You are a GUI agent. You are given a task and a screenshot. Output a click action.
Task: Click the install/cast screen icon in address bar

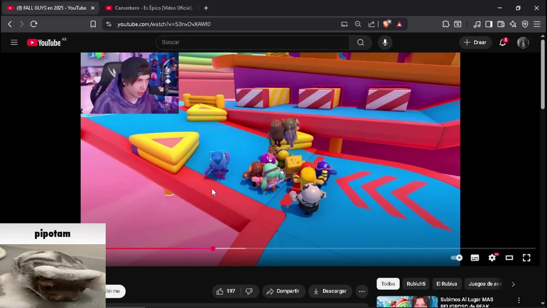(x=344, y=24)
